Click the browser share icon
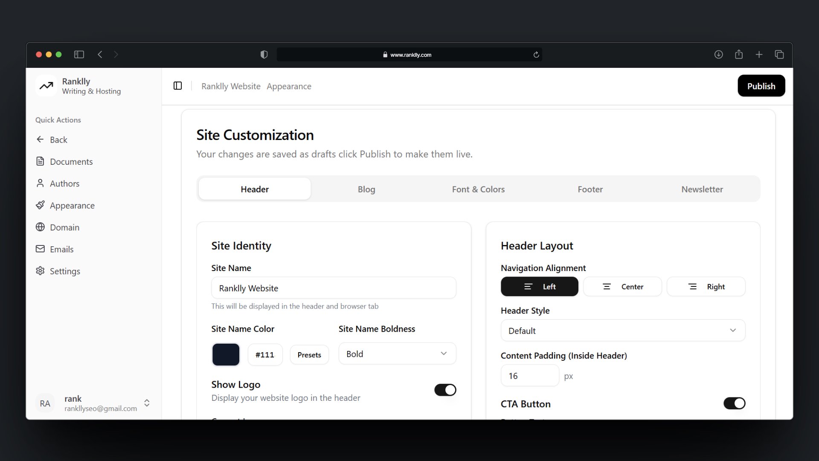Screen dimensions: 819x461 (x=739, y=54)
